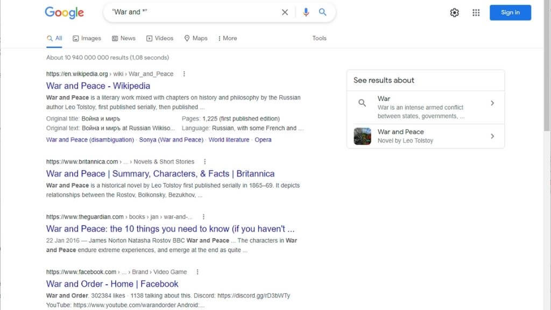Screen dimensions: 551x310
Task: Open War and Order Facebook result
Action: pyautogui.click(x=112, y=284)
